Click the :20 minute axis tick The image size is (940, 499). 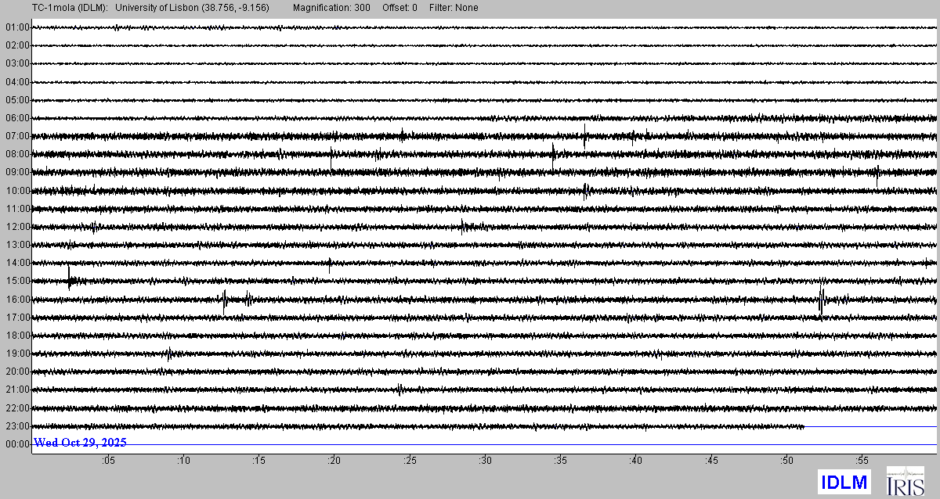(334, 461)
